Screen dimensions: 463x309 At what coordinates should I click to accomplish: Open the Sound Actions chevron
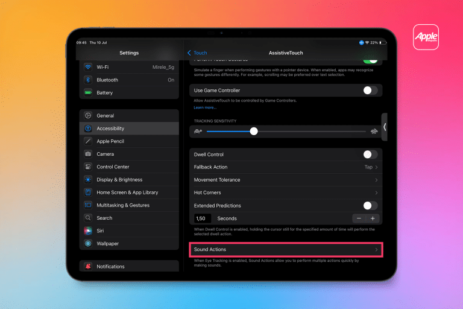point(376,250)
